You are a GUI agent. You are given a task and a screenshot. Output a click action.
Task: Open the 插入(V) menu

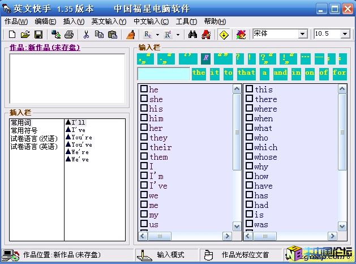coord(74,22)
